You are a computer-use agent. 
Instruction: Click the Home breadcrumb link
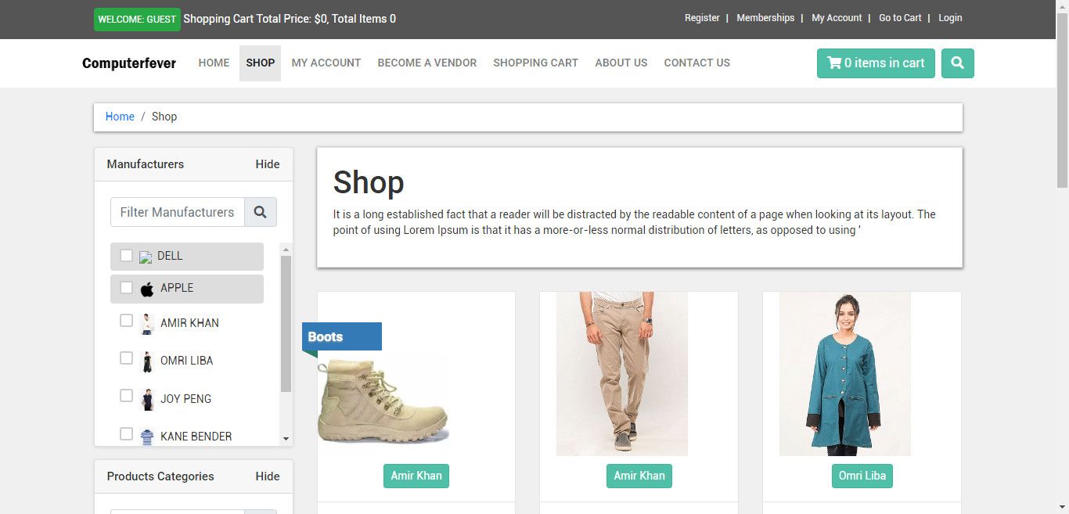(120, 117)
